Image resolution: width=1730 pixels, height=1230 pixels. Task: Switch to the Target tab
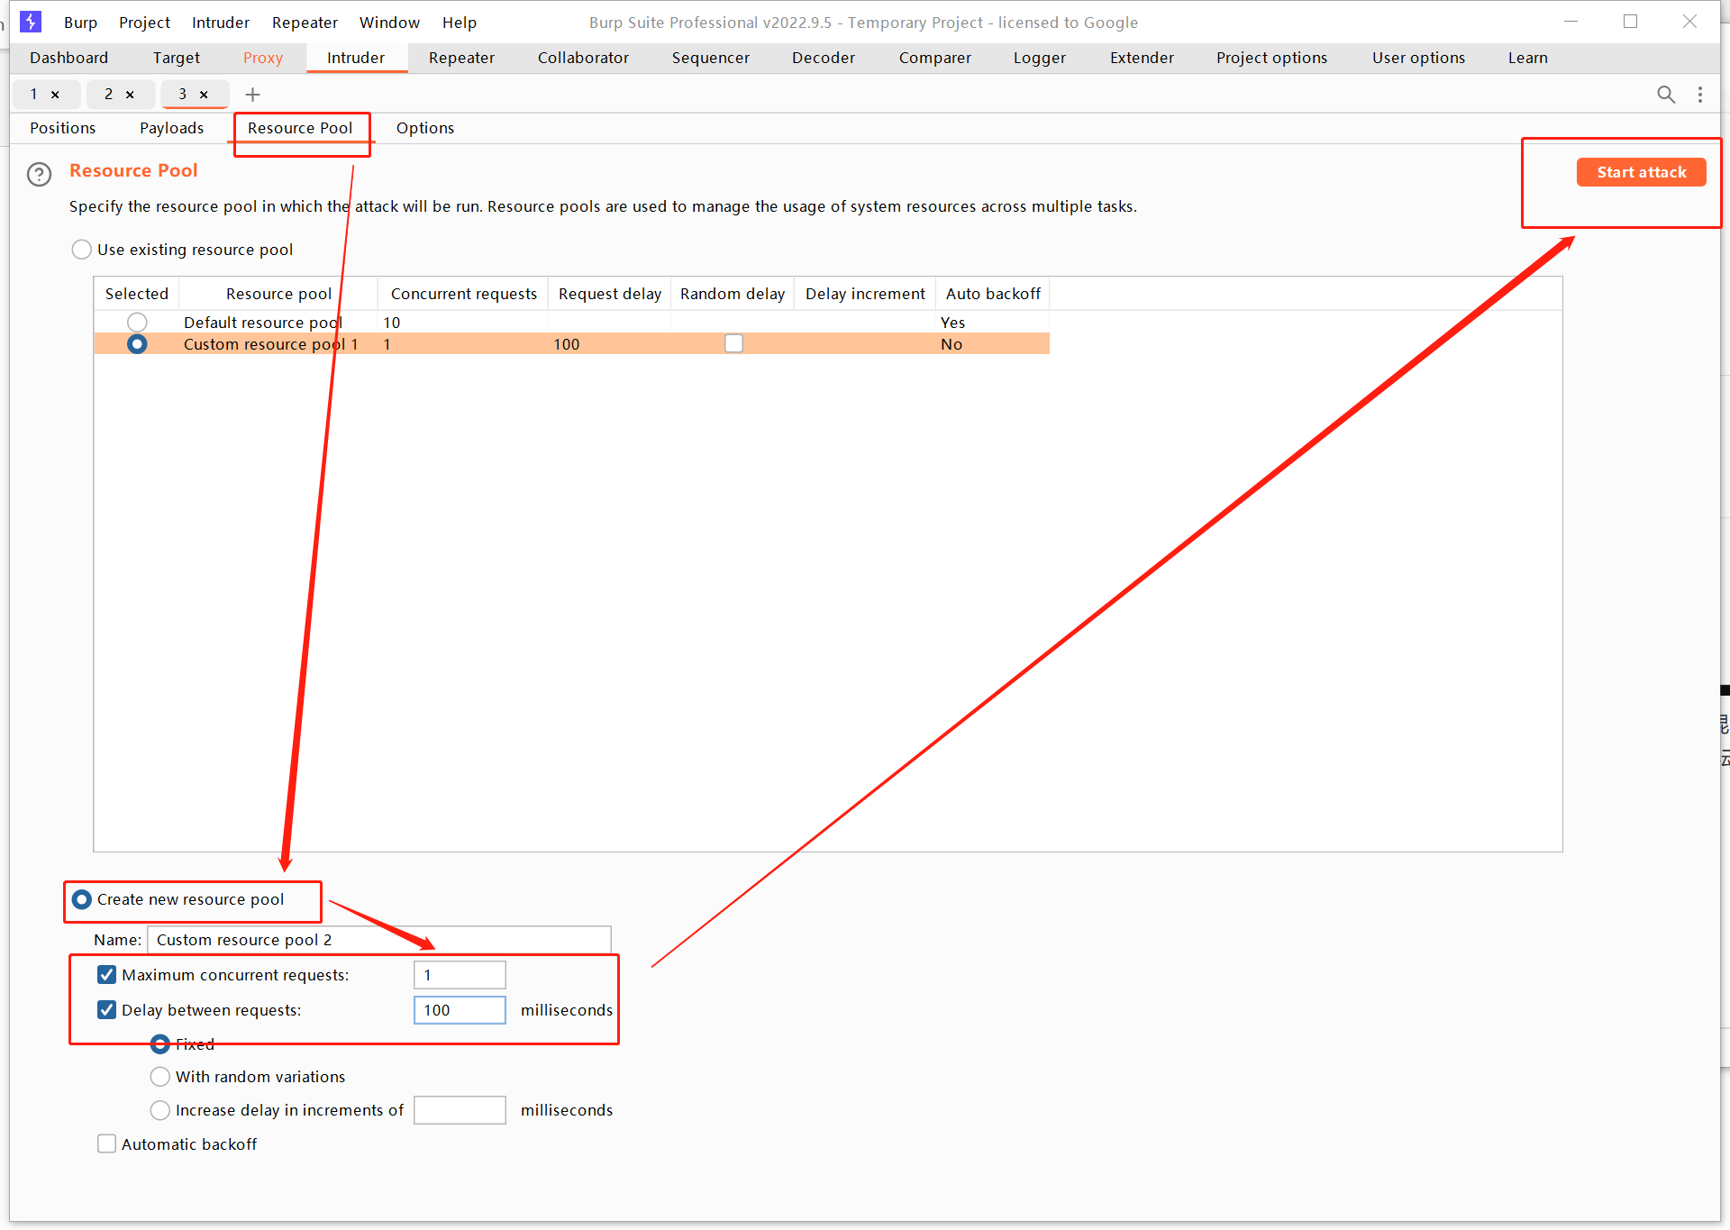[x=177, y=58]
